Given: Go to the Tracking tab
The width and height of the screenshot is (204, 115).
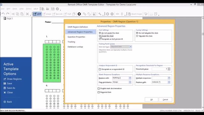Looking at the screenshot, I should [x=71, y=42].
